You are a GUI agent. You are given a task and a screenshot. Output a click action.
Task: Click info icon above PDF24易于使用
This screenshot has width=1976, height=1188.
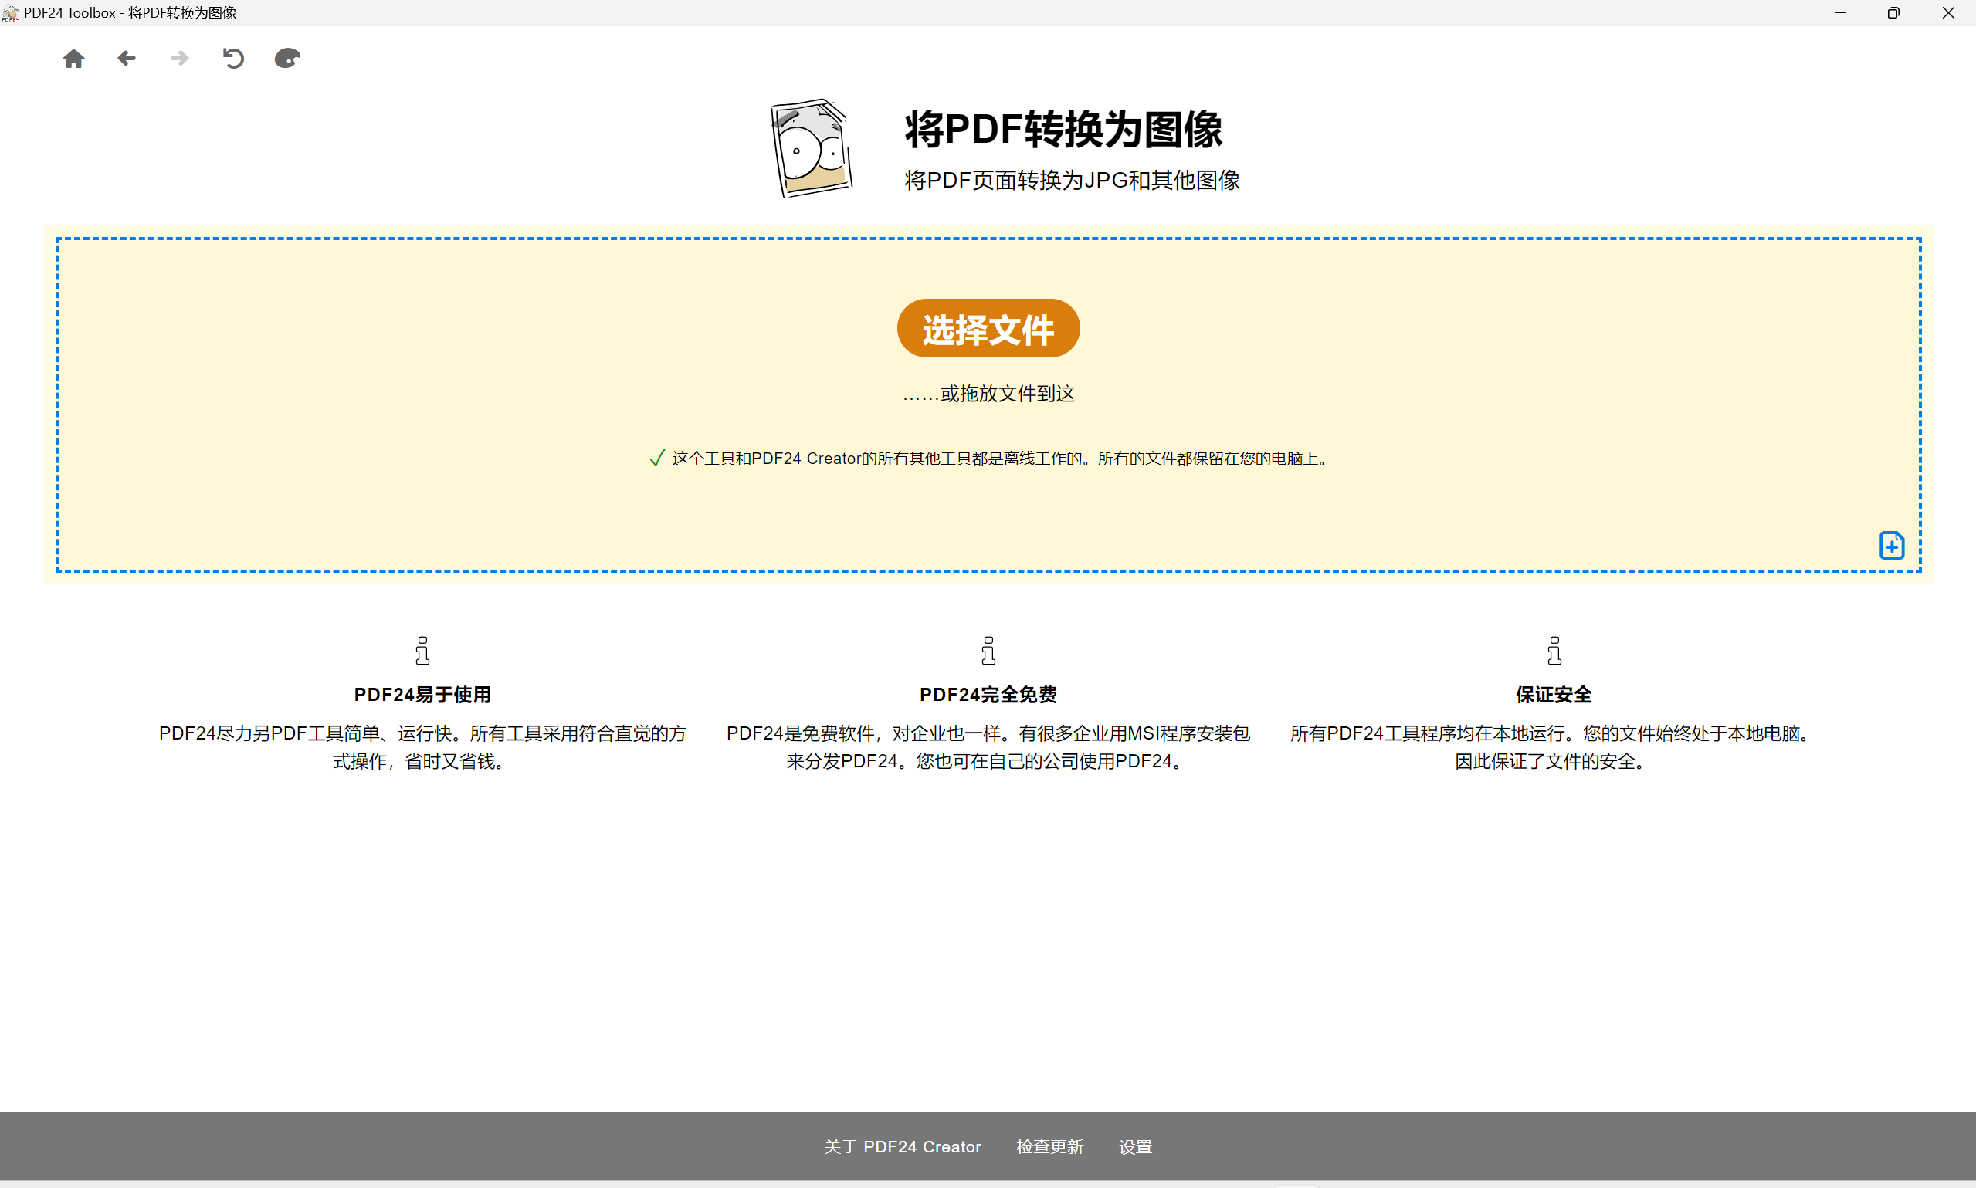(422, 651)
